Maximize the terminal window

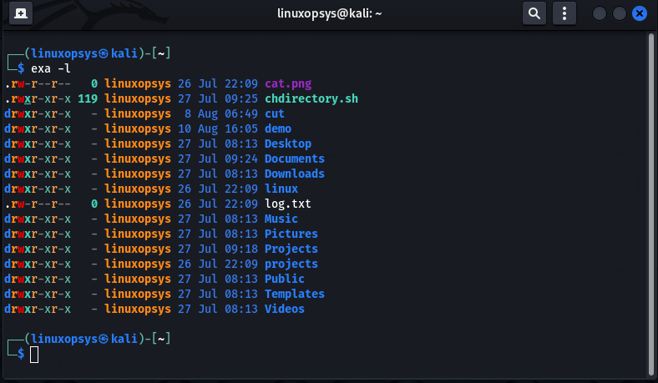(x=620, y=13)
